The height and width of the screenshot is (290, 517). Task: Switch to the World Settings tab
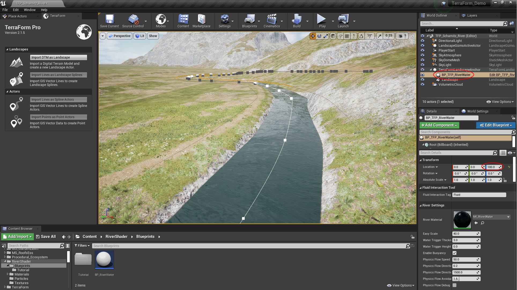pos(478,111)
